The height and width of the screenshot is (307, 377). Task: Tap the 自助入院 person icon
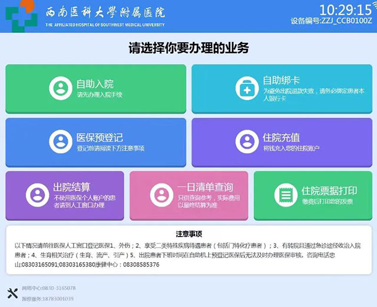click(61, 88)
